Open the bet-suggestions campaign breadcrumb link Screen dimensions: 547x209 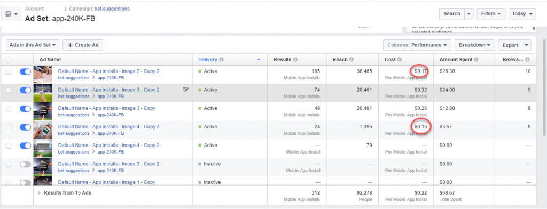point(112,9)
